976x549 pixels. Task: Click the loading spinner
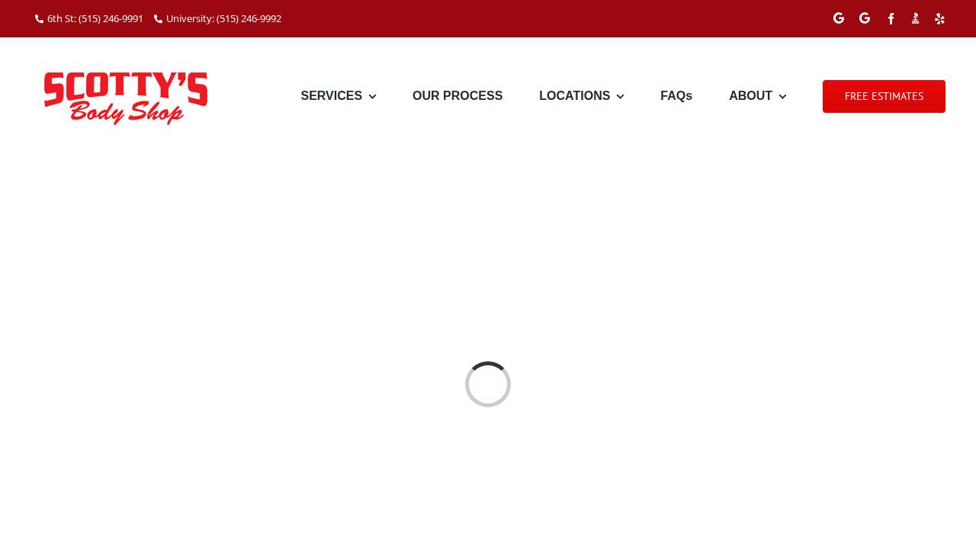tap(488, 384)
